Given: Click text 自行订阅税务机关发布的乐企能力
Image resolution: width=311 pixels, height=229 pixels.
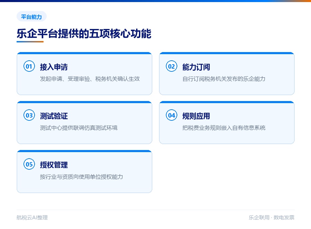Looking at the screenshot, I should [224, 79].
